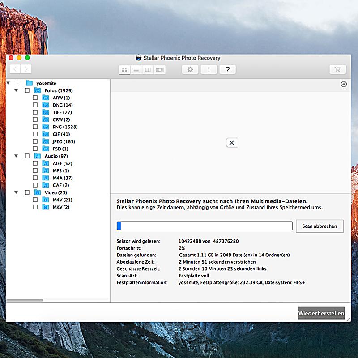This screenshot has height=358, width=358.
Task: Click the plus icon in preview pane
Action: pos(344,84)
